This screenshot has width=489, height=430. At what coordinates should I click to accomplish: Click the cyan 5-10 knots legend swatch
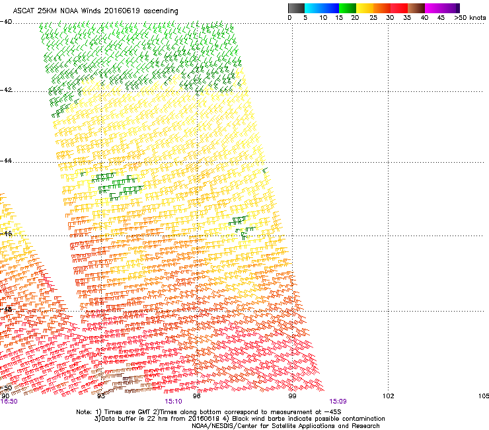(x=313, y=8)
